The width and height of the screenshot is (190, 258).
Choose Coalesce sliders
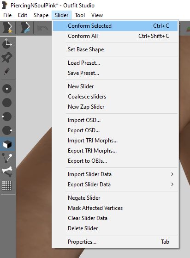[115, 97]
